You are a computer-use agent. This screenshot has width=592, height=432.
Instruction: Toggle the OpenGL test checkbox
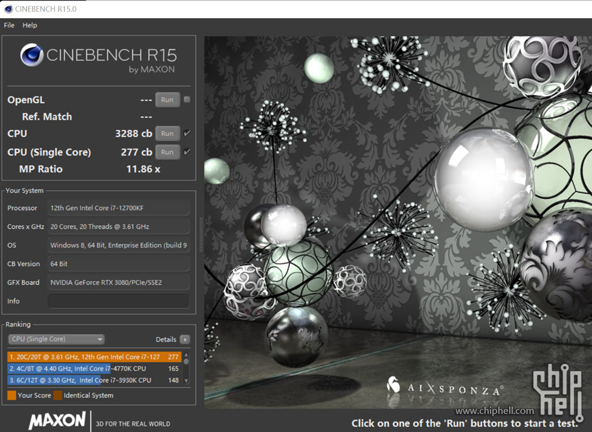point(187,100)
